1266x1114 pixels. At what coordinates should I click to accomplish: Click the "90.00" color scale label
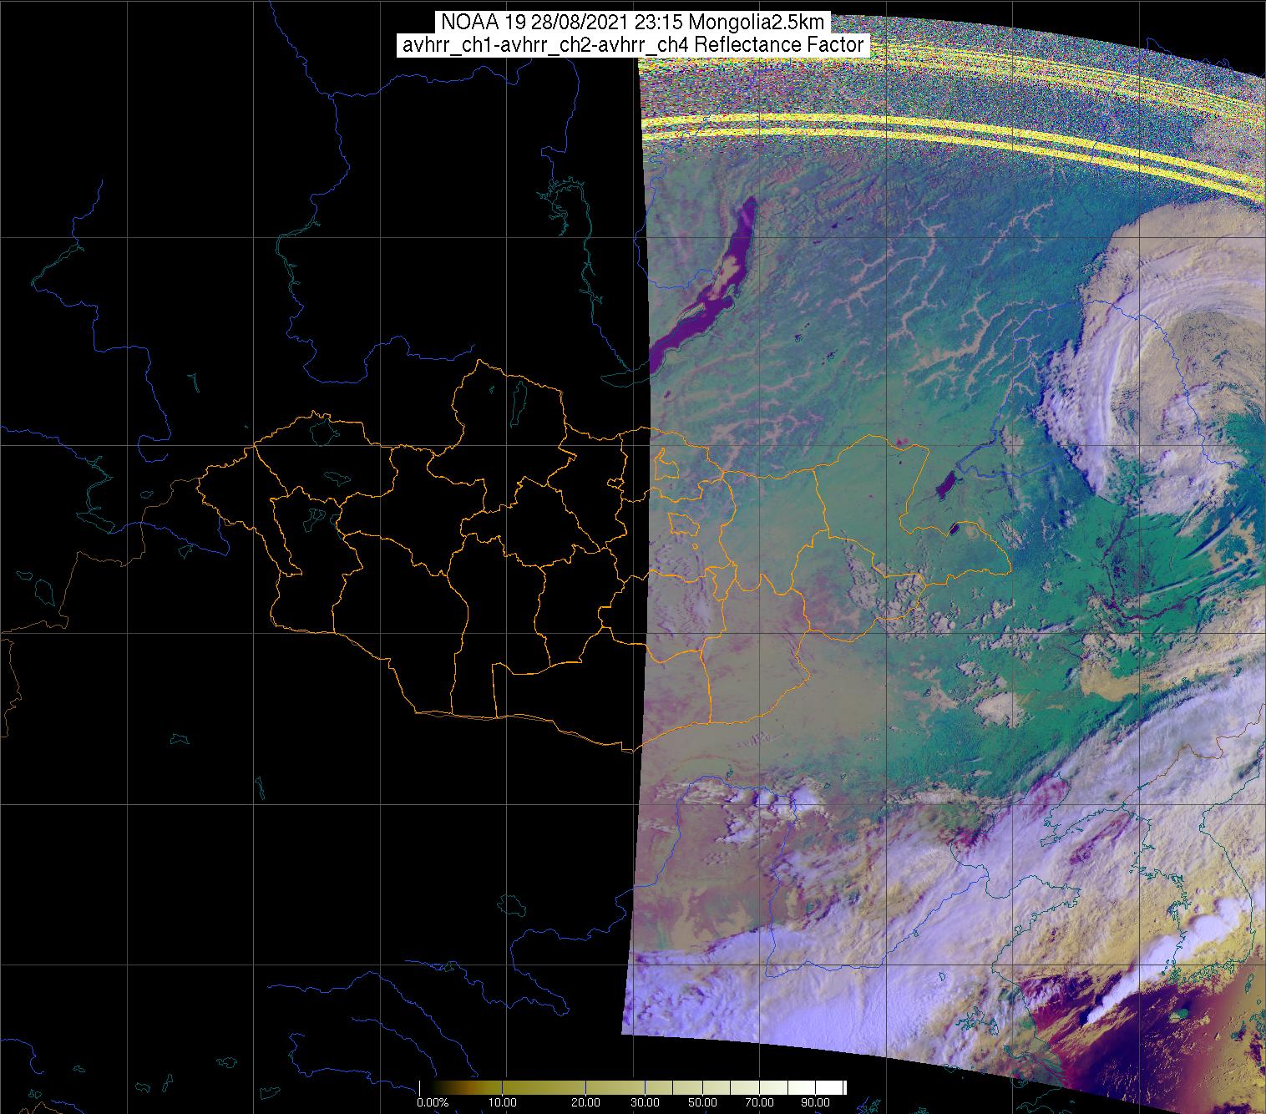(815, 1103)
